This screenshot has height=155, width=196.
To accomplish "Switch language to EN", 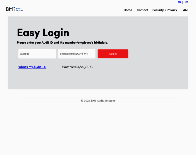I will coord(179,2).
